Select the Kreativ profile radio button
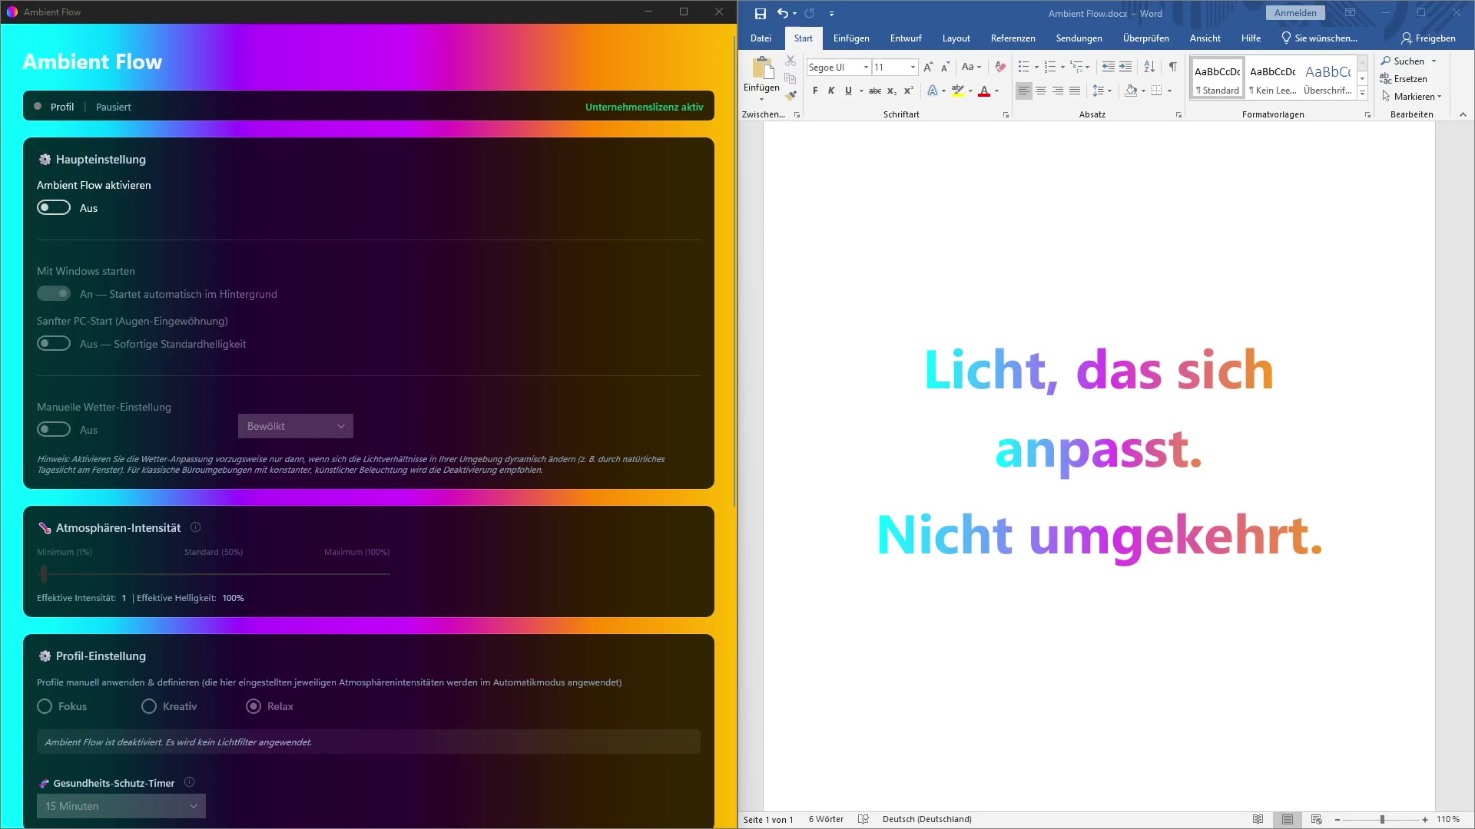 pyautogui.click(x=149, y=706)
